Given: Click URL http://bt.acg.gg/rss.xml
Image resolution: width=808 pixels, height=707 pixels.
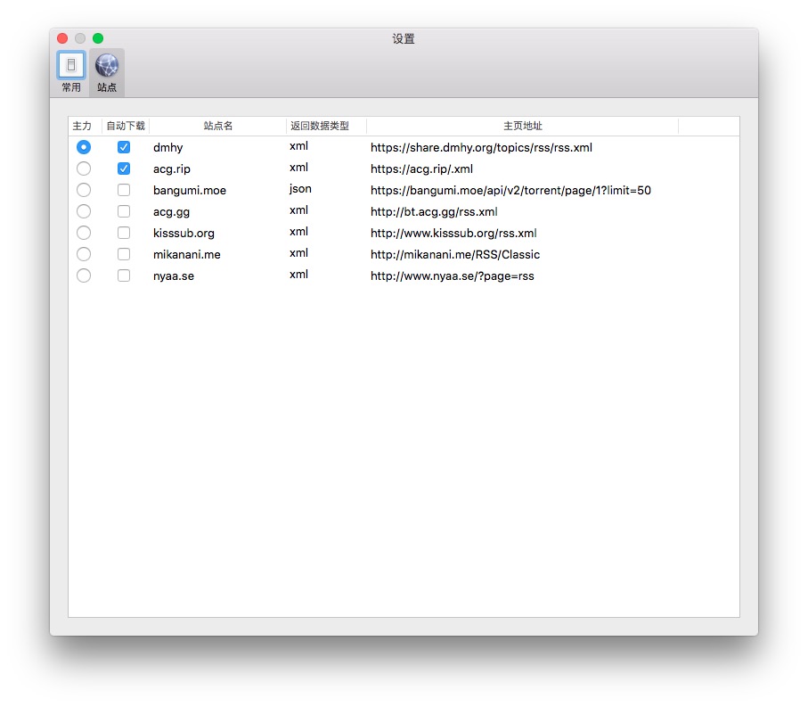Looking at the screenshot, I should point(434,212).
